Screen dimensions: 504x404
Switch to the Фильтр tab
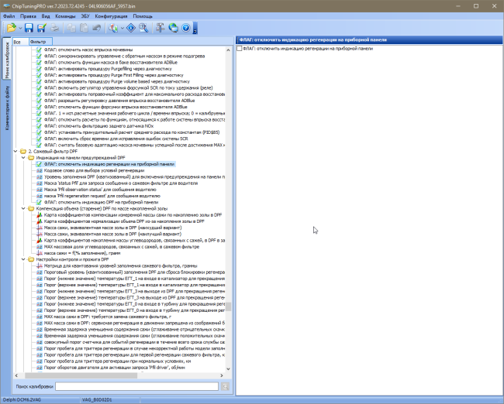[x=40, y=42]
